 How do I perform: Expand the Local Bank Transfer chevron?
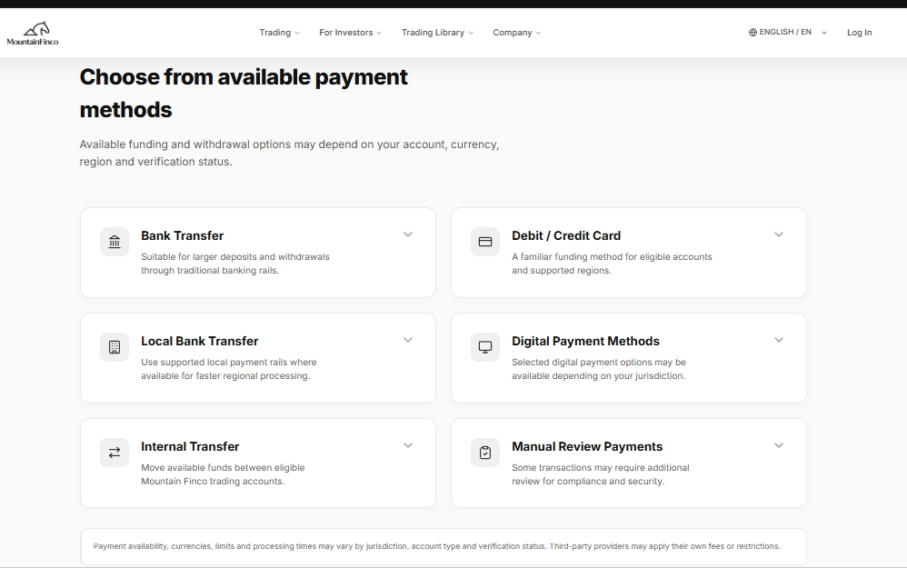click(x=408, y=340)
